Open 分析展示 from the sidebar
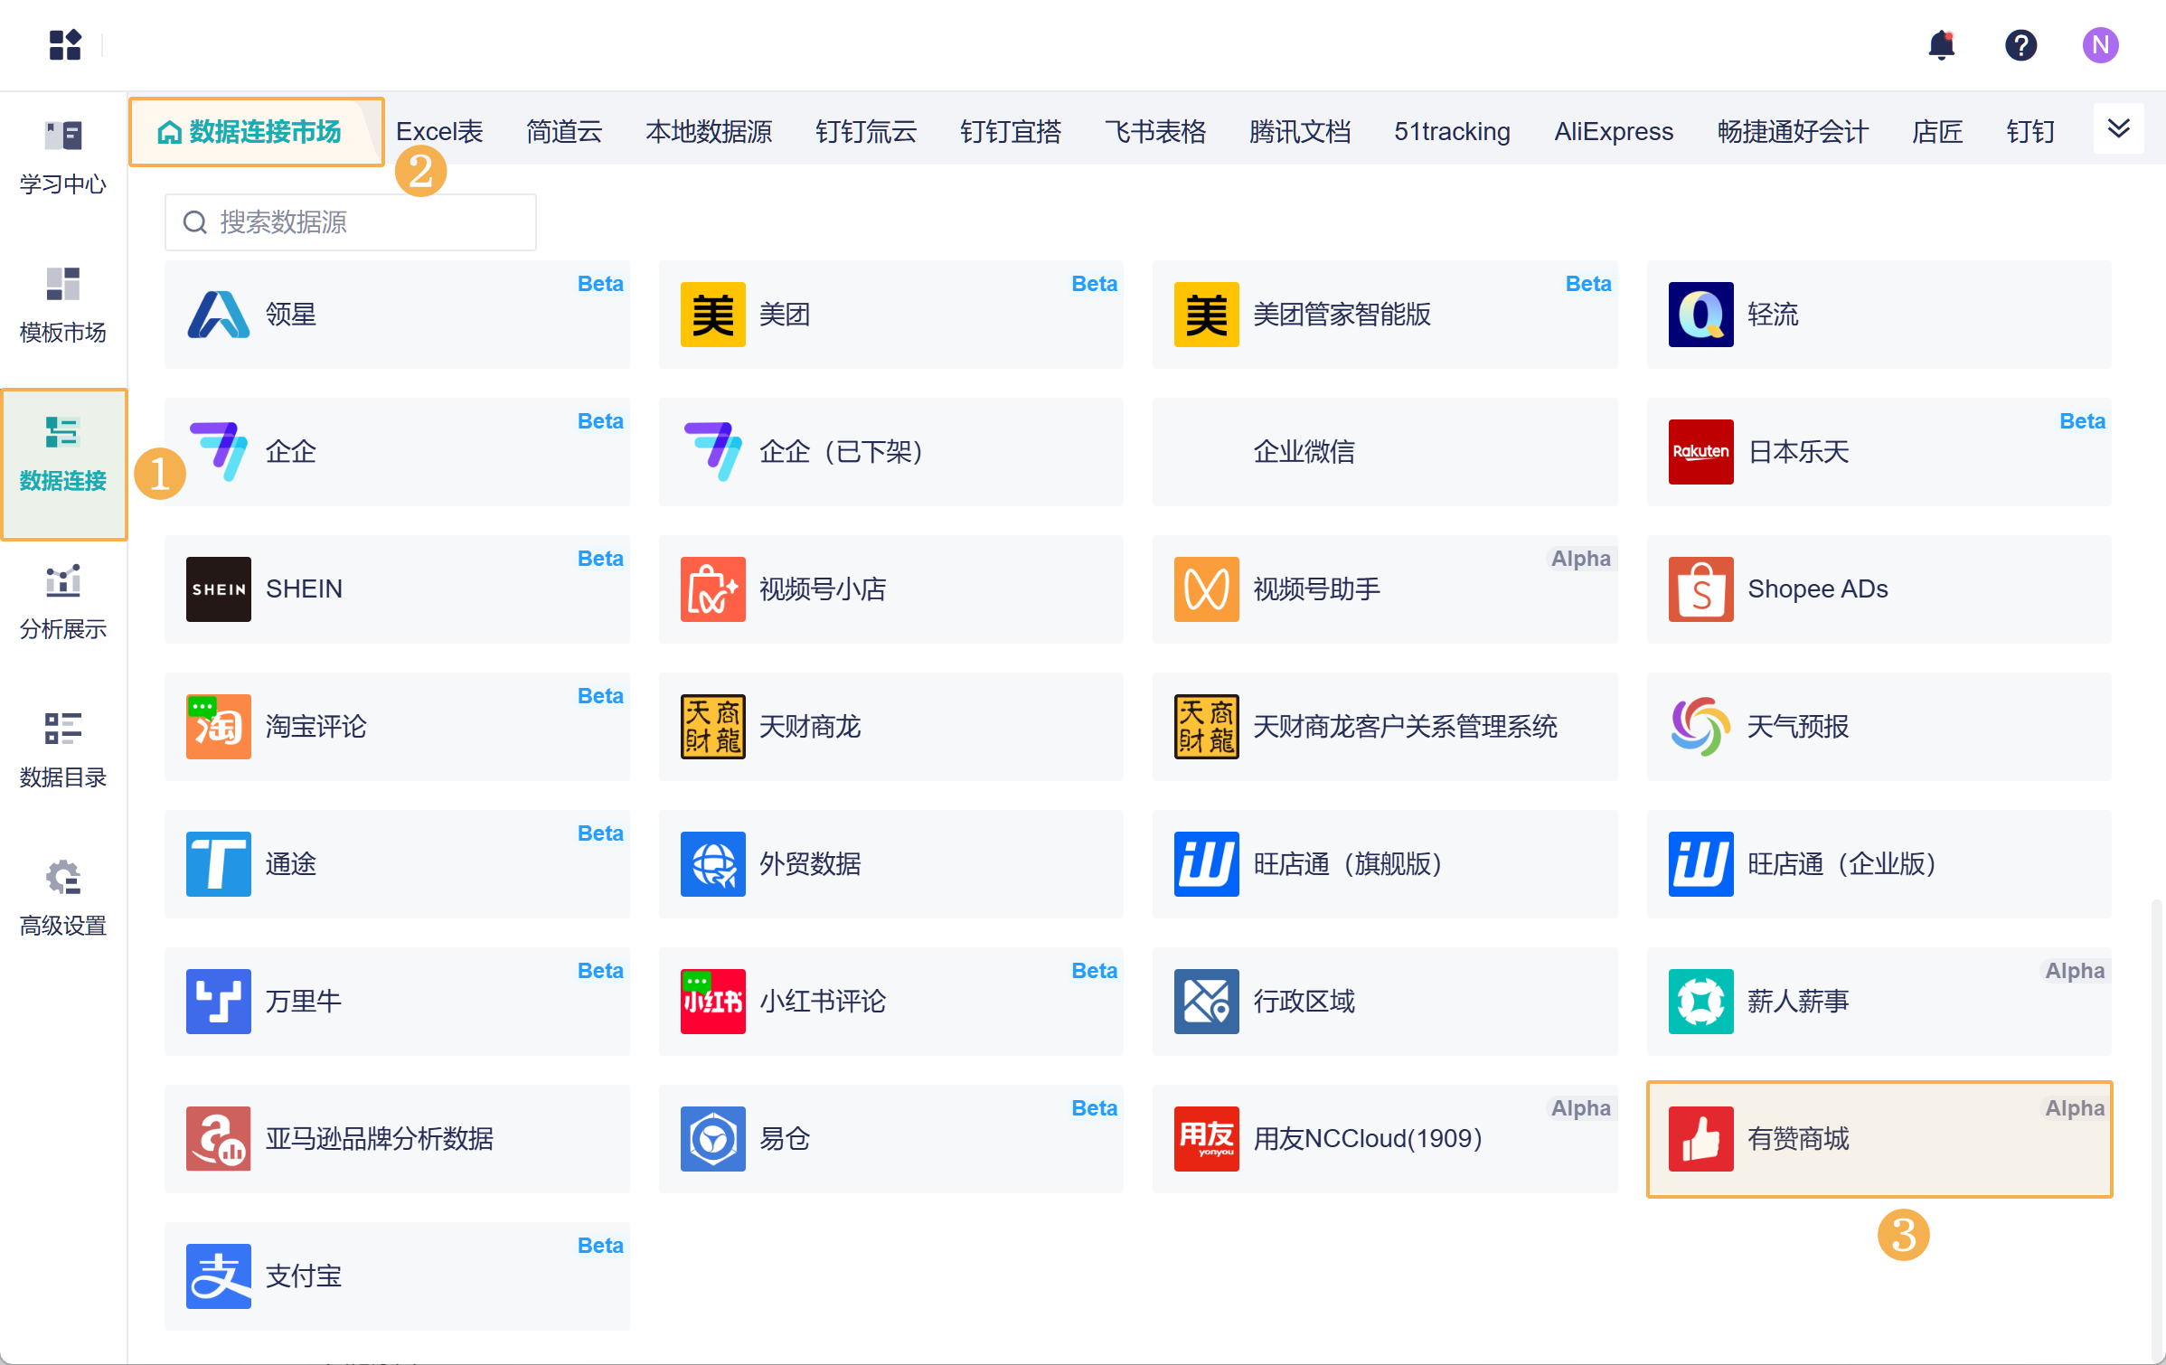This screenshot has height=1365, width=2166. click(62, 601)
